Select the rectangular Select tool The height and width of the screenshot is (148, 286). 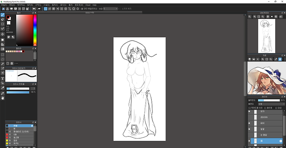coord(2,55)
